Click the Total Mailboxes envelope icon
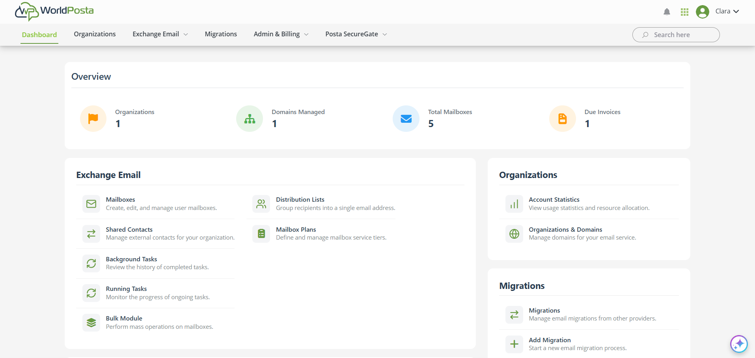 coord(406,118)
